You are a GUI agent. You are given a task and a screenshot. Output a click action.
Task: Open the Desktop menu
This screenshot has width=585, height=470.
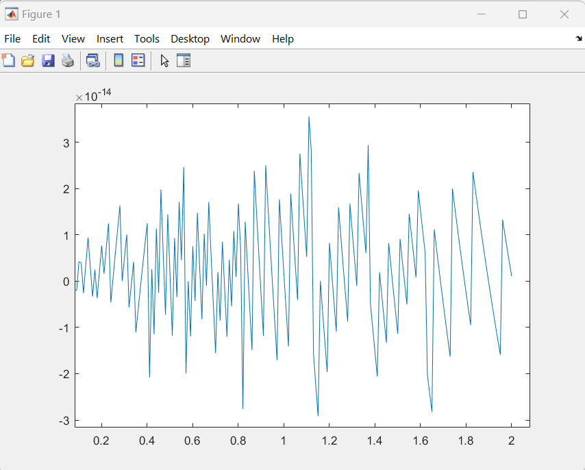click(x=190, y=39)
